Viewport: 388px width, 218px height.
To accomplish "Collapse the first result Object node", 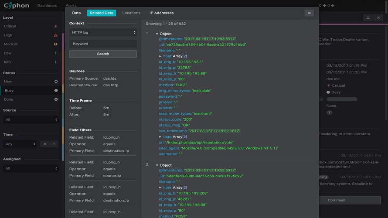I will coord(157,34).
